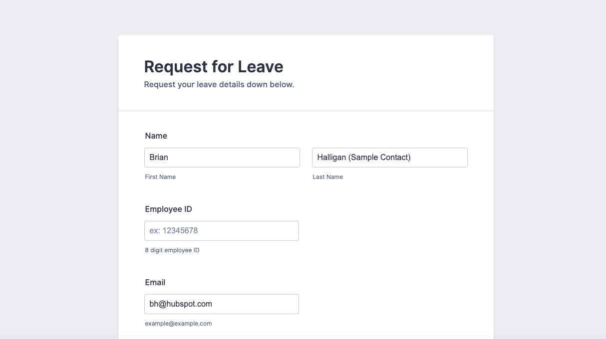Click the "8 digit employee ID" hint
The height and width of the screenshot is (339, 606).
172,250
